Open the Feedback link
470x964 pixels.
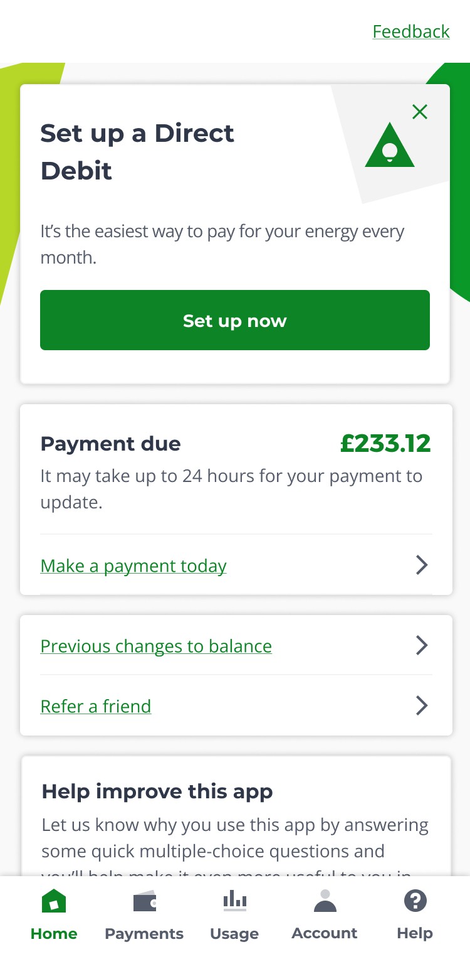[x=411, y=31]
